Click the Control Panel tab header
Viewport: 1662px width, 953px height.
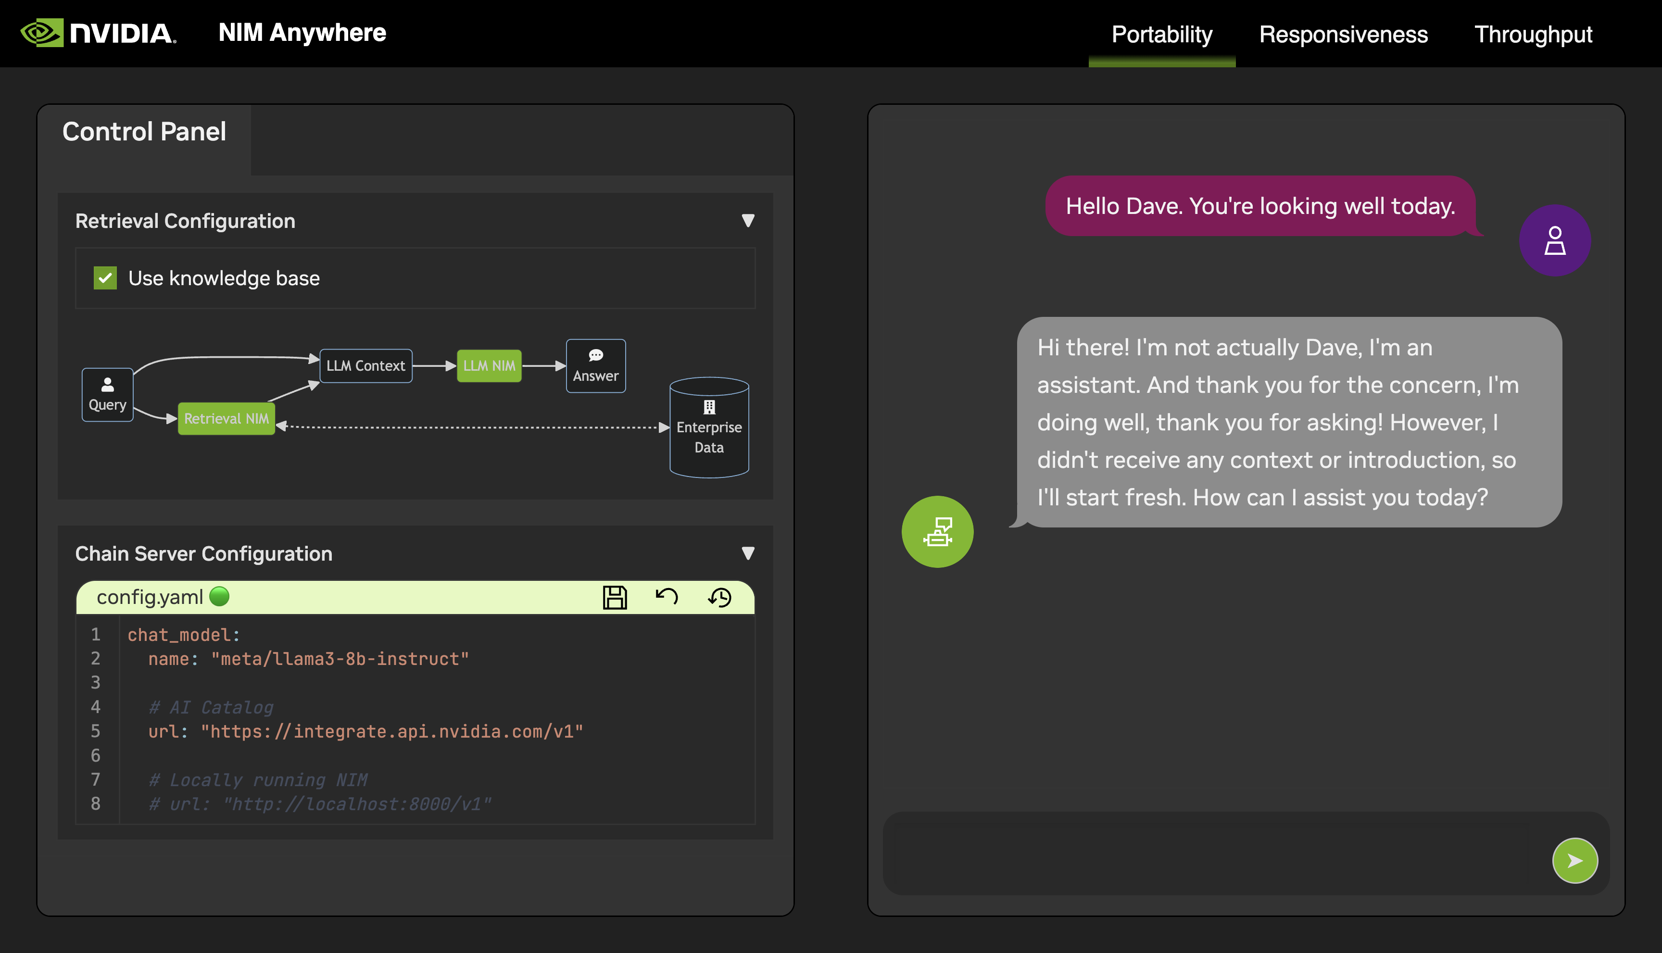click(144, 132)
